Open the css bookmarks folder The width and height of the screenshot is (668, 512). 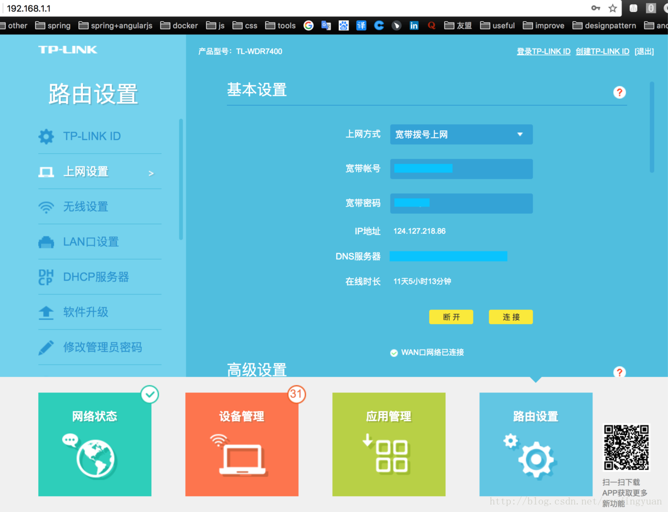[x=245, y=25]
